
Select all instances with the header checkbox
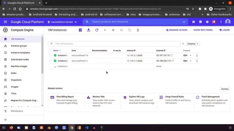tap(50, 50)
